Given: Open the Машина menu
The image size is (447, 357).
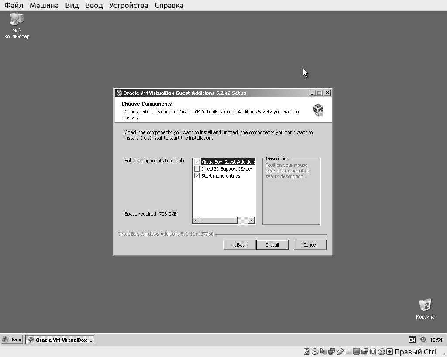Looking at the screenshot, I should coord(44,5).
